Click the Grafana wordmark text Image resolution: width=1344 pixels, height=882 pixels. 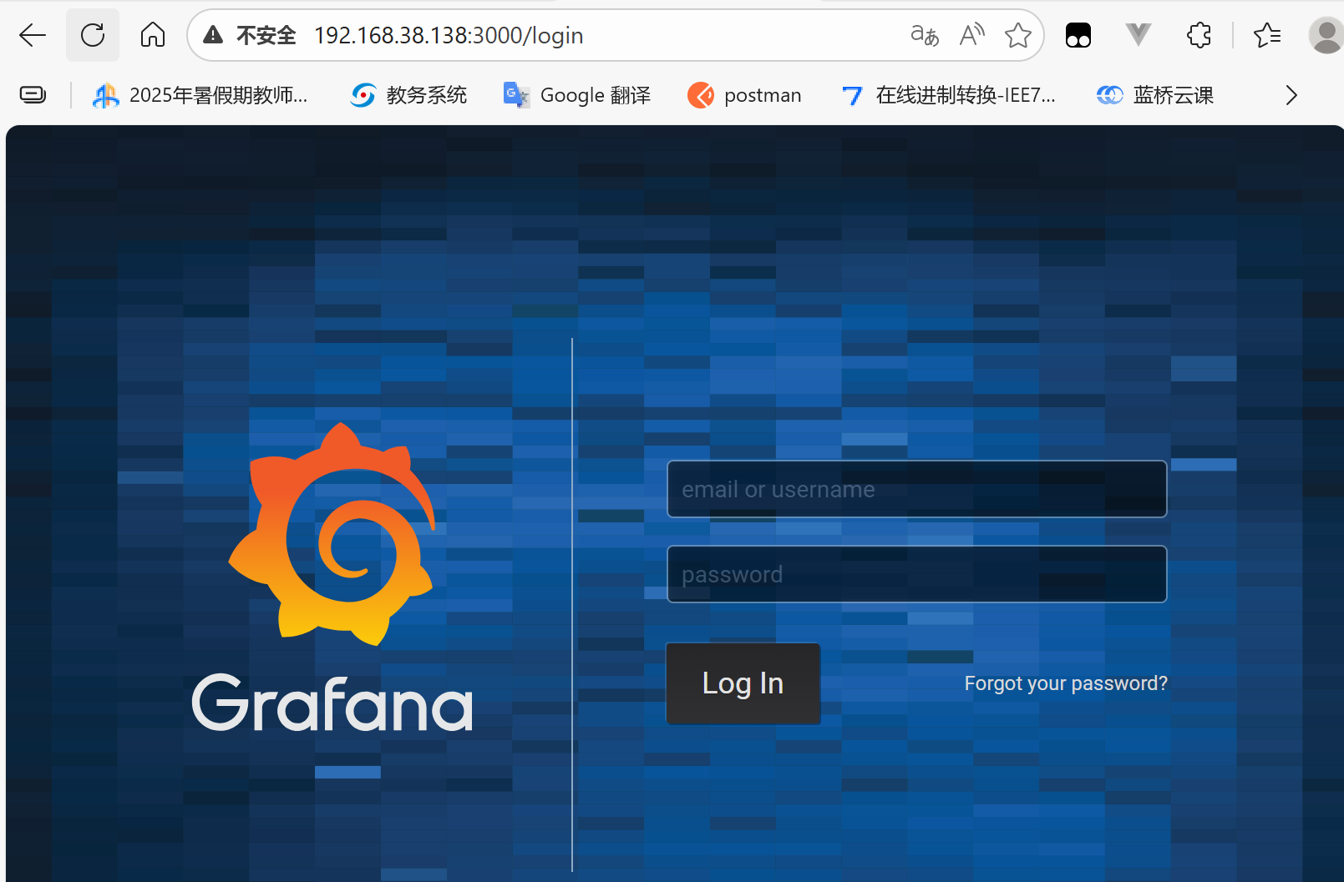332,703
